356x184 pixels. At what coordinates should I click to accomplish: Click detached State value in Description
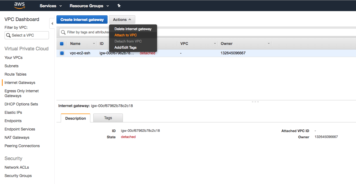128,137
